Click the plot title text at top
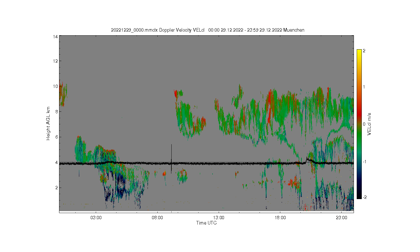Image resolution: width=420 pixels, height=252 pixels. click(x=207, y=30)
